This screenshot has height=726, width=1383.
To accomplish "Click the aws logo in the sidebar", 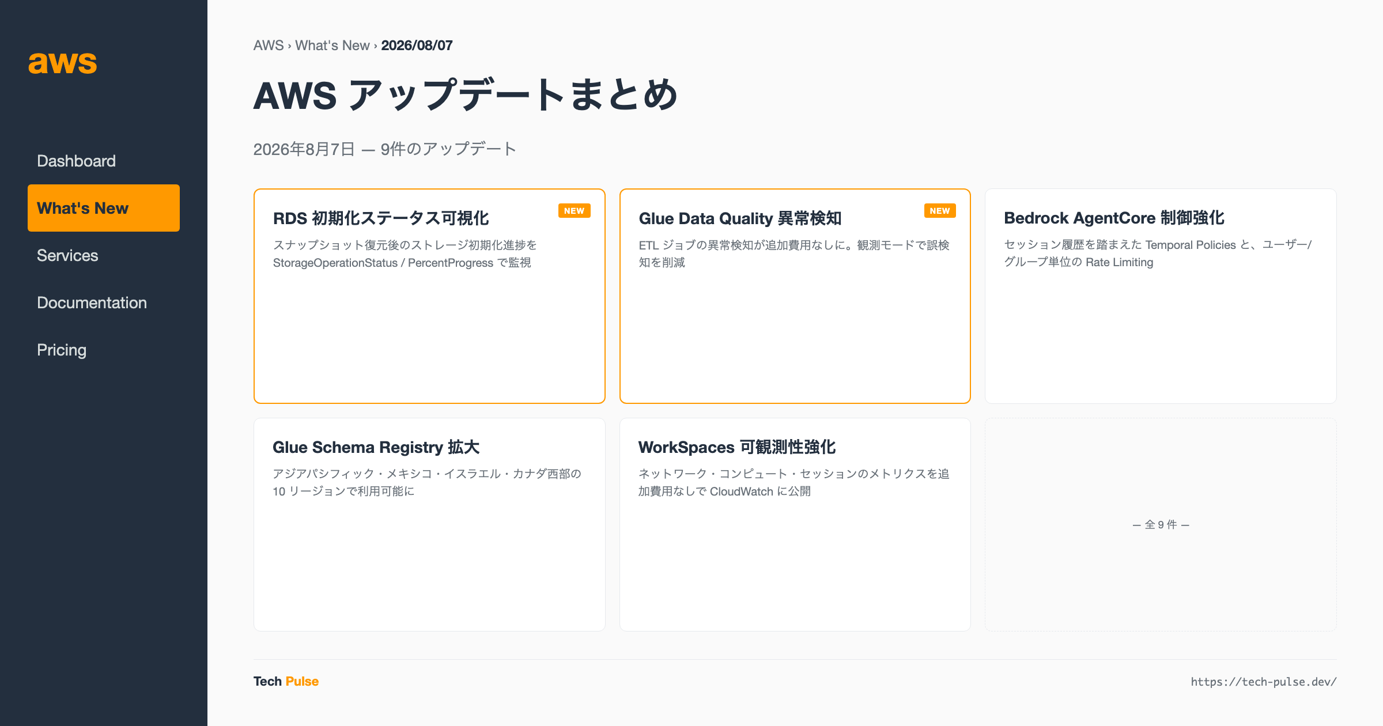I will 63,62.
